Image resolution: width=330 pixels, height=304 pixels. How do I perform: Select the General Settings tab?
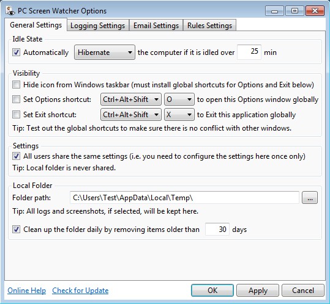pyautogui.click(x=36, y=25)
